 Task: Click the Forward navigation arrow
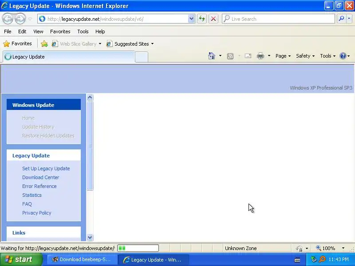[20, 19]
